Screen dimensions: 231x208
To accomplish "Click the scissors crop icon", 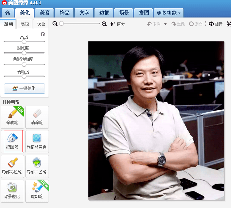I will pyautogui.click(x=229, y=24).
